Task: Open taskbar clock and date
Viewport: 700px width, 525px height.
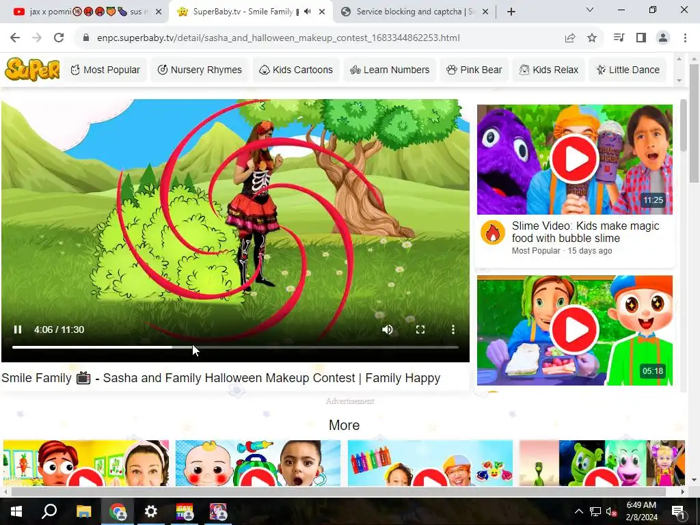Action: pos(641,511)
